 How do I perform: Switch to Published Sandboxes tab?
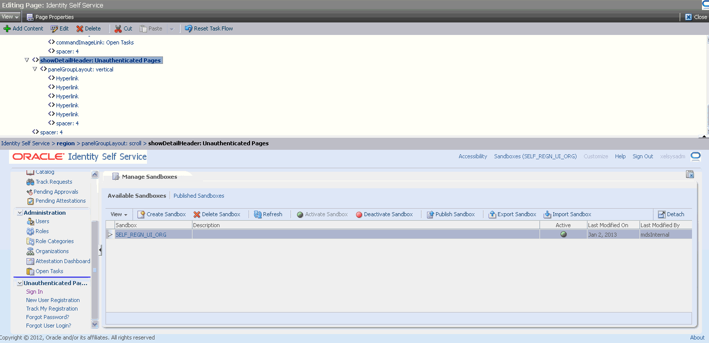tap(198, 196)
